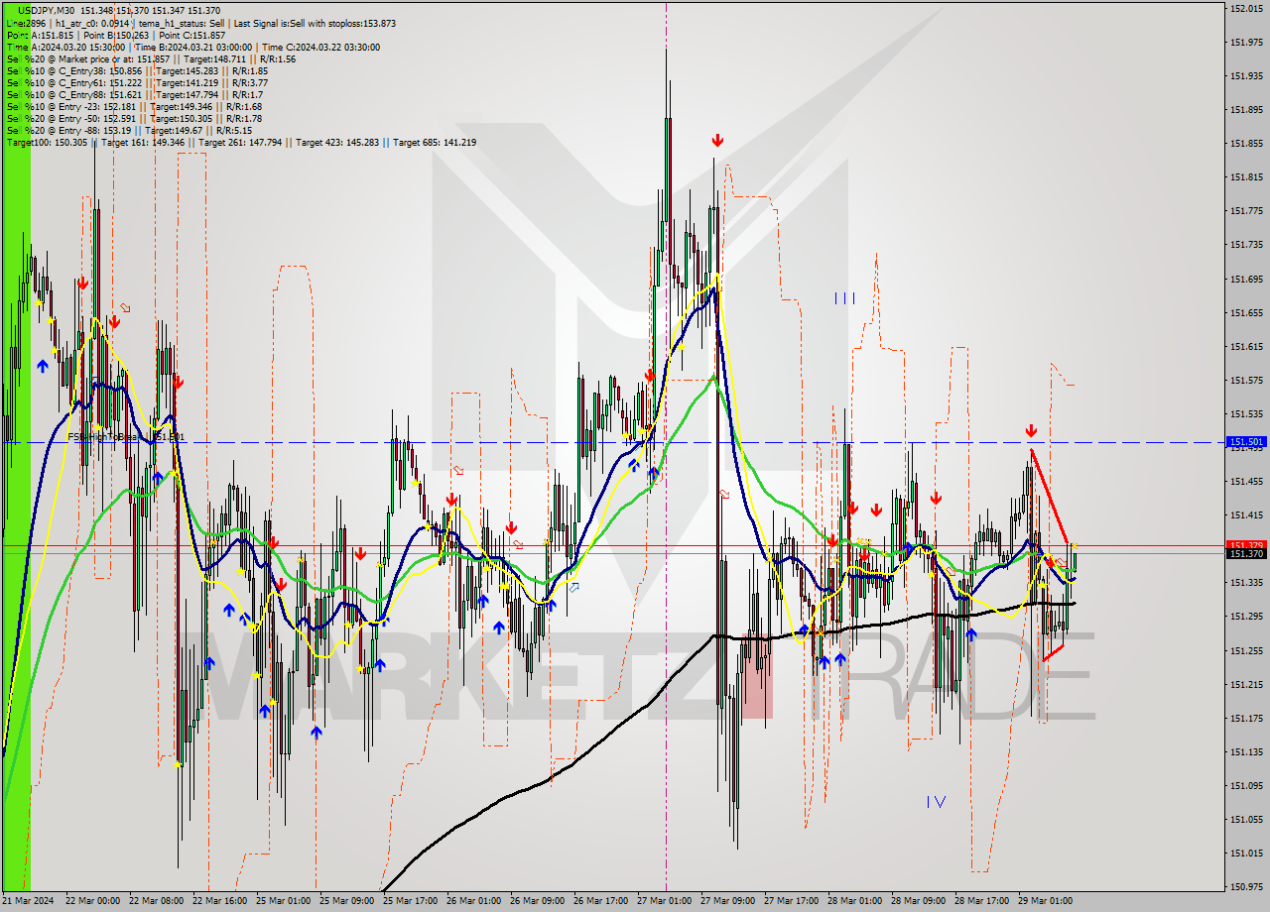Click the 28 Mar 09:00 time label

[918, 901]
